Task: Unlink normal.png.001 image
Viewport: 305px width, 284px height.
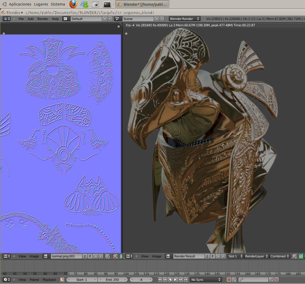Action: tap(101, 256)
